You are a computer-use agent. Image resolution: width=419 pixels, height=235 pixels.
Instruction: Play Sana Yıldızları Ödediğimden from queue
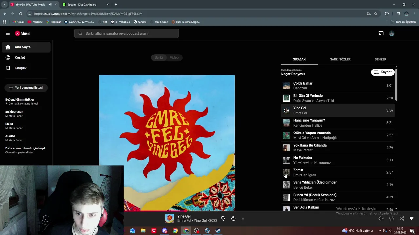pos(338,185)
